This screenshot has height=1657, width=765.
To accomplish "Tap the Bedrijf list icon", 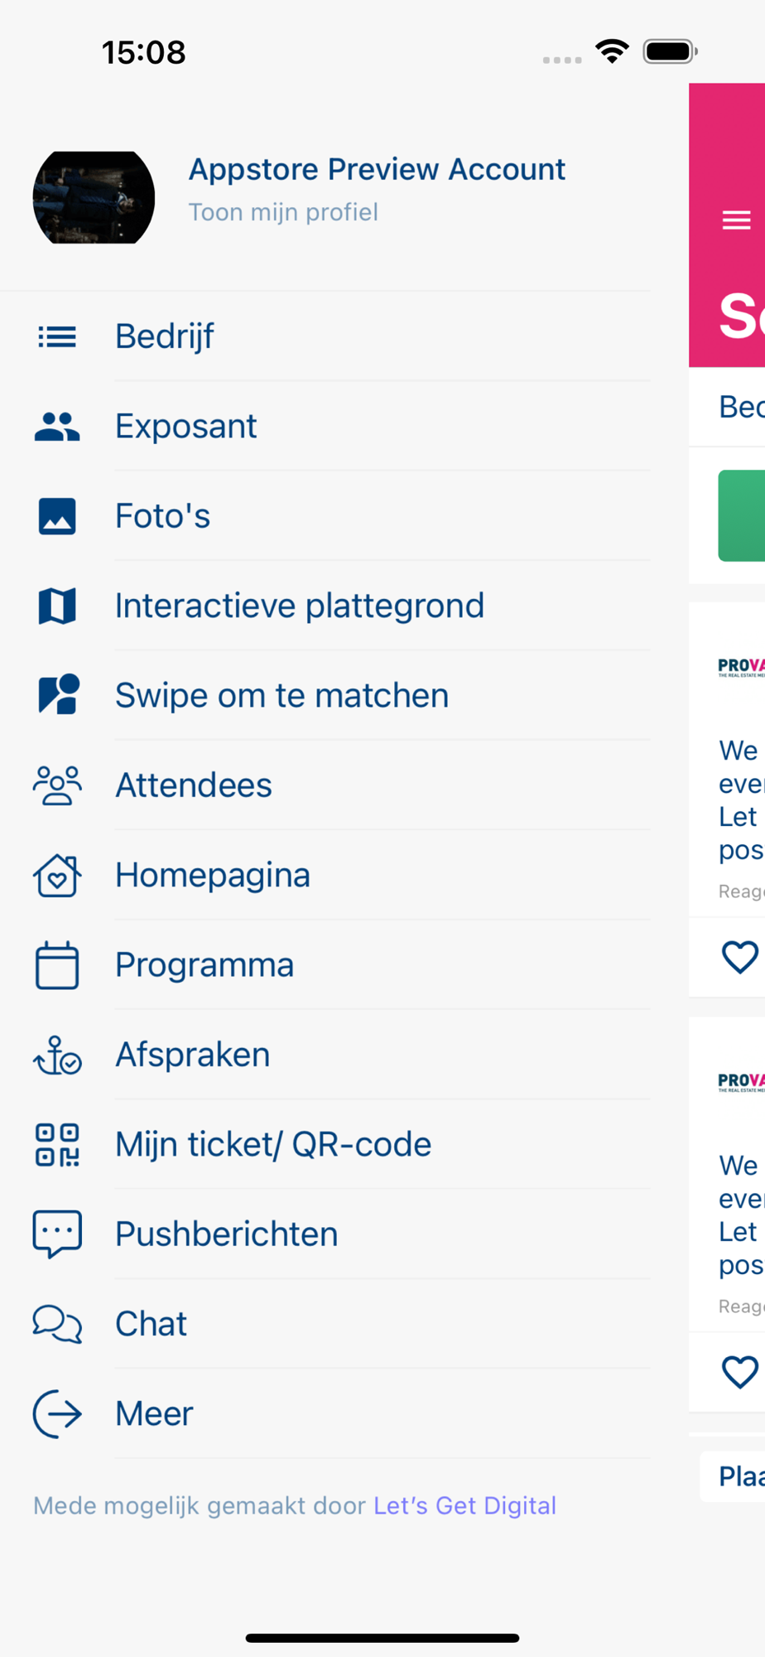I will 57,337.
